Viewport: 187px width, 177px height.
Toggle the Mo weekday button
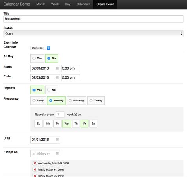[48, 124]
